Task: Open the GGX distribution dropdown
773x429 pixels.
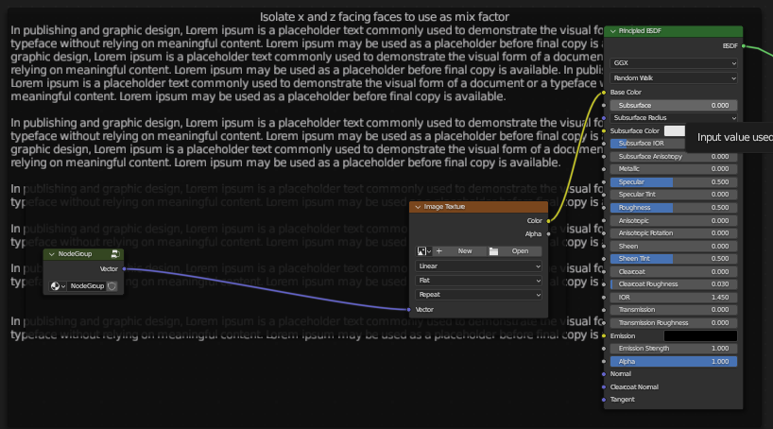Action: (x=674, y=63)
